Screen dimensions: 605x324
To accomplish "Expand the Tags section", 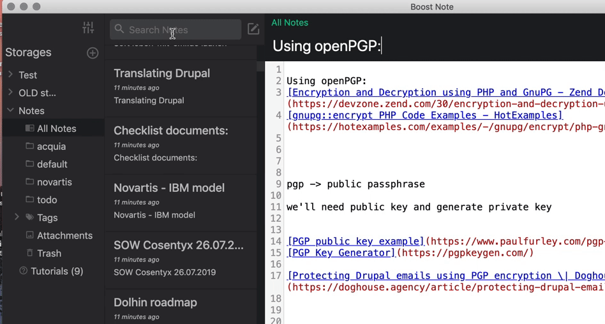I will click(17, 217).
